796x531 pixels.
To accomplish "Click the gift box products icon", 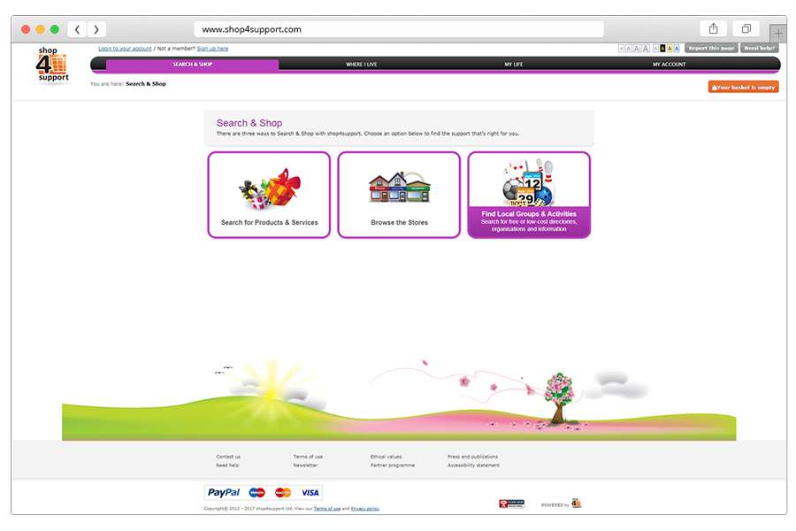I will (269, 189).
